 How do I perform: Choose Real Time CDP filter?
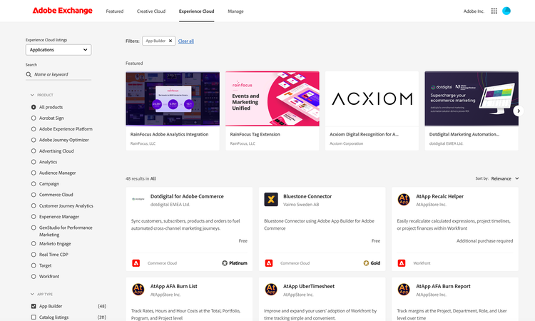(34, 255)
